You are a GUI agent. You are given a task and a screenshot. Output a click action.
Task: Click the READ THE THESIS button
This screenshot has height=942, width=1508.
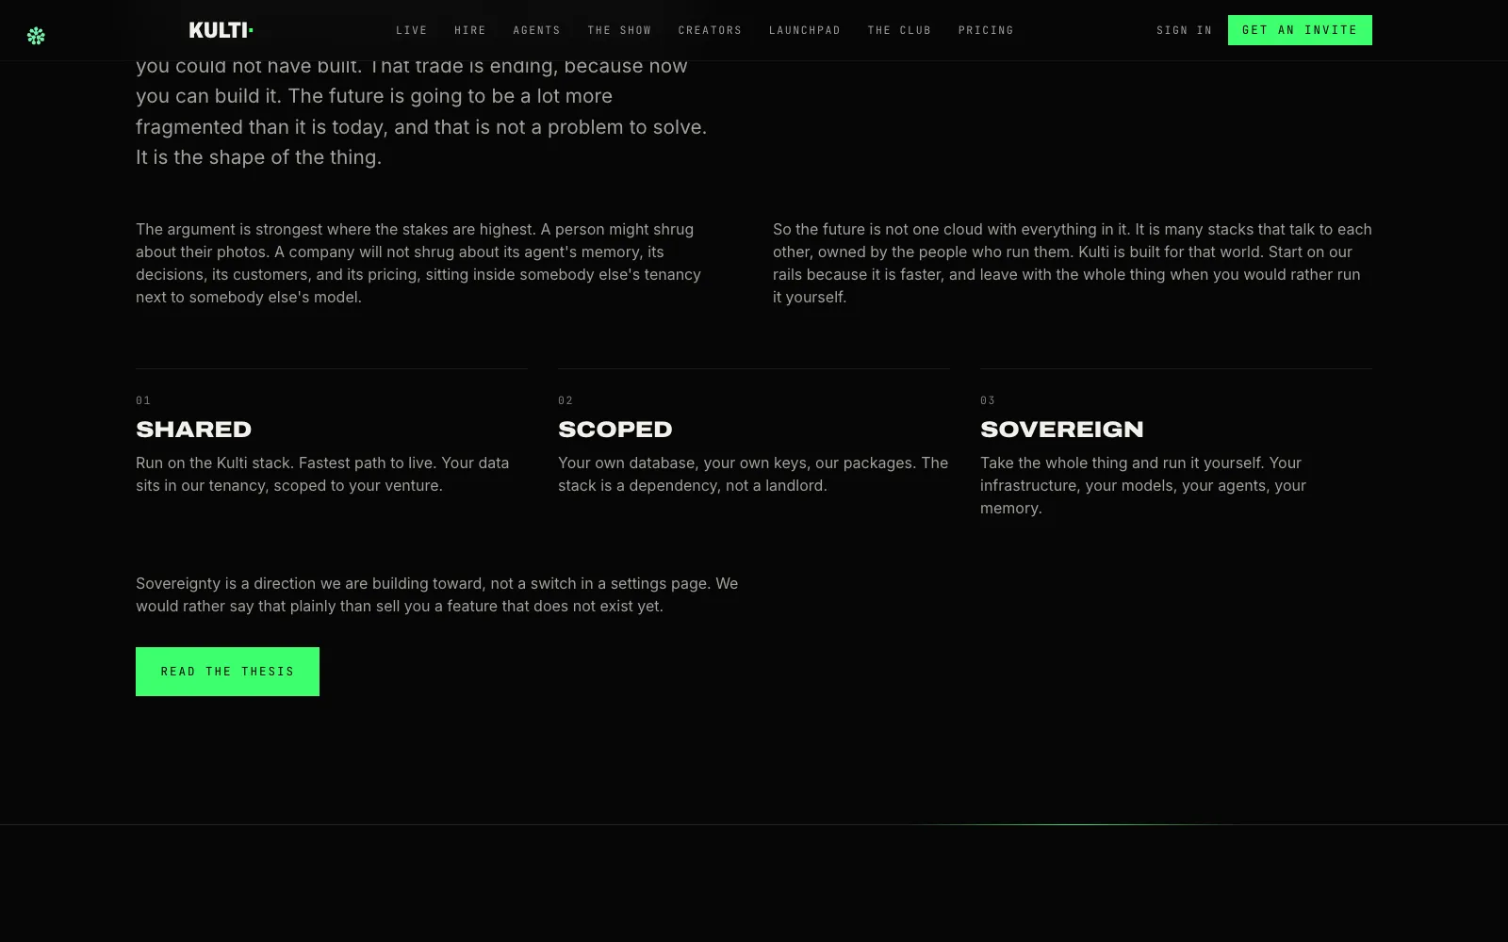click(227, 672)
